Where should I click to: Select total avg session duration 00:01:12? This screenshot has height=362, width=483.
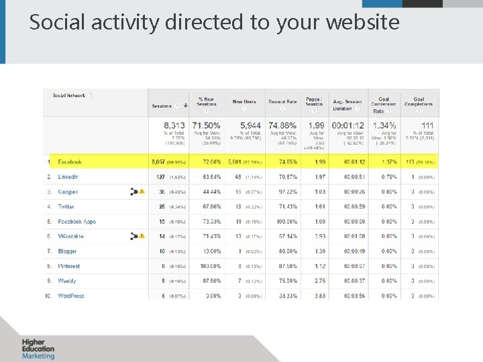click(x=347, y=125)
